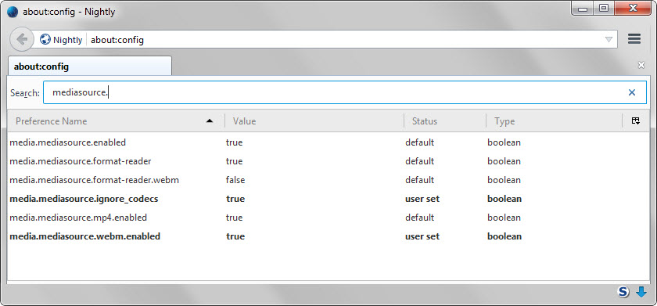Select media.mediasource.enabled preference row
Viewport: 657px width, 306px height.
tap(328, 142)
